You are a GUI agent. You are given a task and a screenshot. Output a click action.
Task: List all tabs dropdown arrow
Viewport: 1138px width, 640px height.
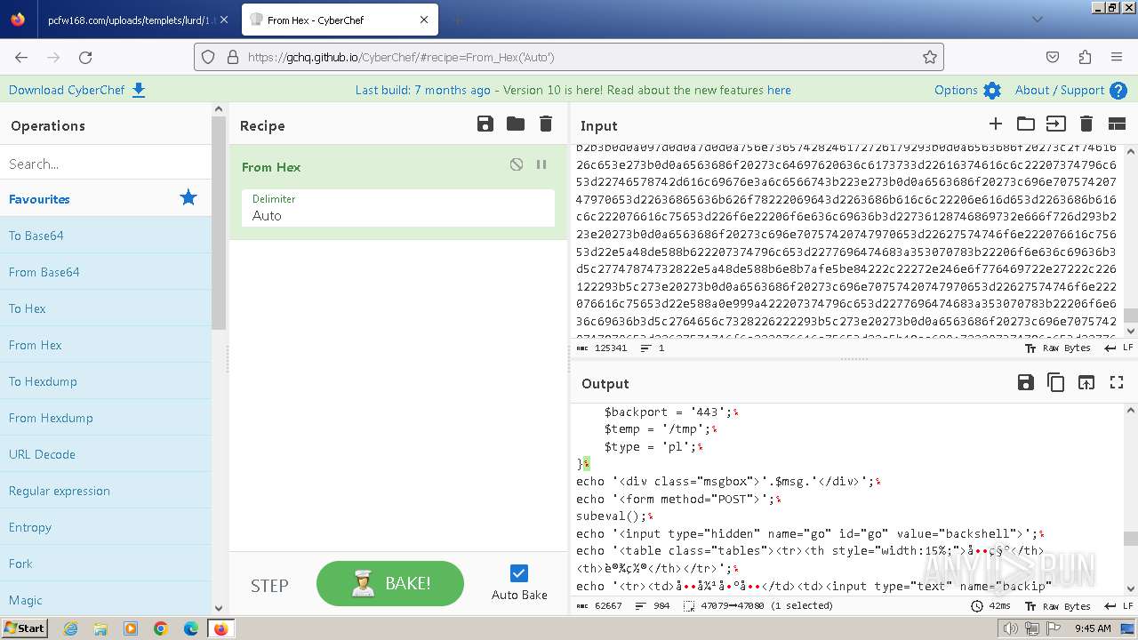pyautogui.click(x=1037, y=19)
